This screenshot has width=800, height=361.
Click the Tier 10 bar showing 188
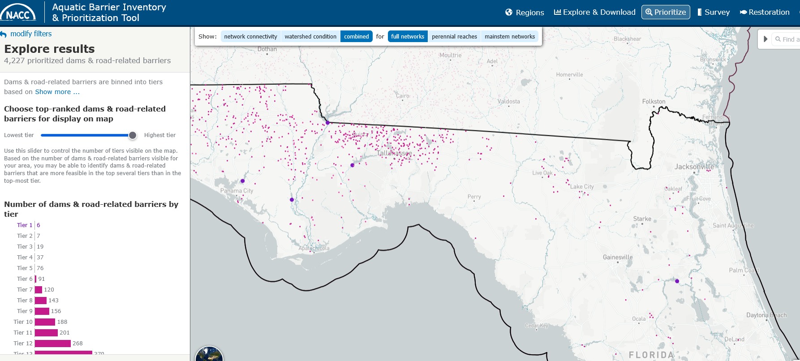(x=45, y=322)
